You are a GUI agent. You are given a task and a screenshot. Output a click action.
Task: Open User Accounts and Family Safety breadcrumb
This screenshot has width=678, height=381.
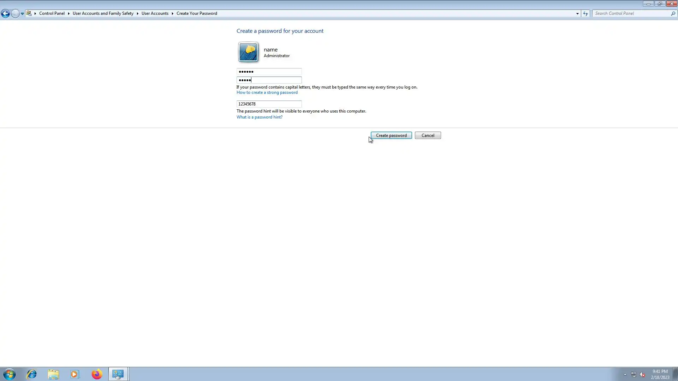click(103, 13)
